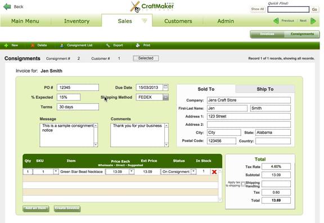Click the Create Invoice button
The height and width of the screenshot is (223, 324).
67,208
